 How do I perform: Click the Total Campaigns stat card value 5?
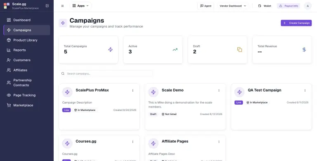tap(66, 52)
